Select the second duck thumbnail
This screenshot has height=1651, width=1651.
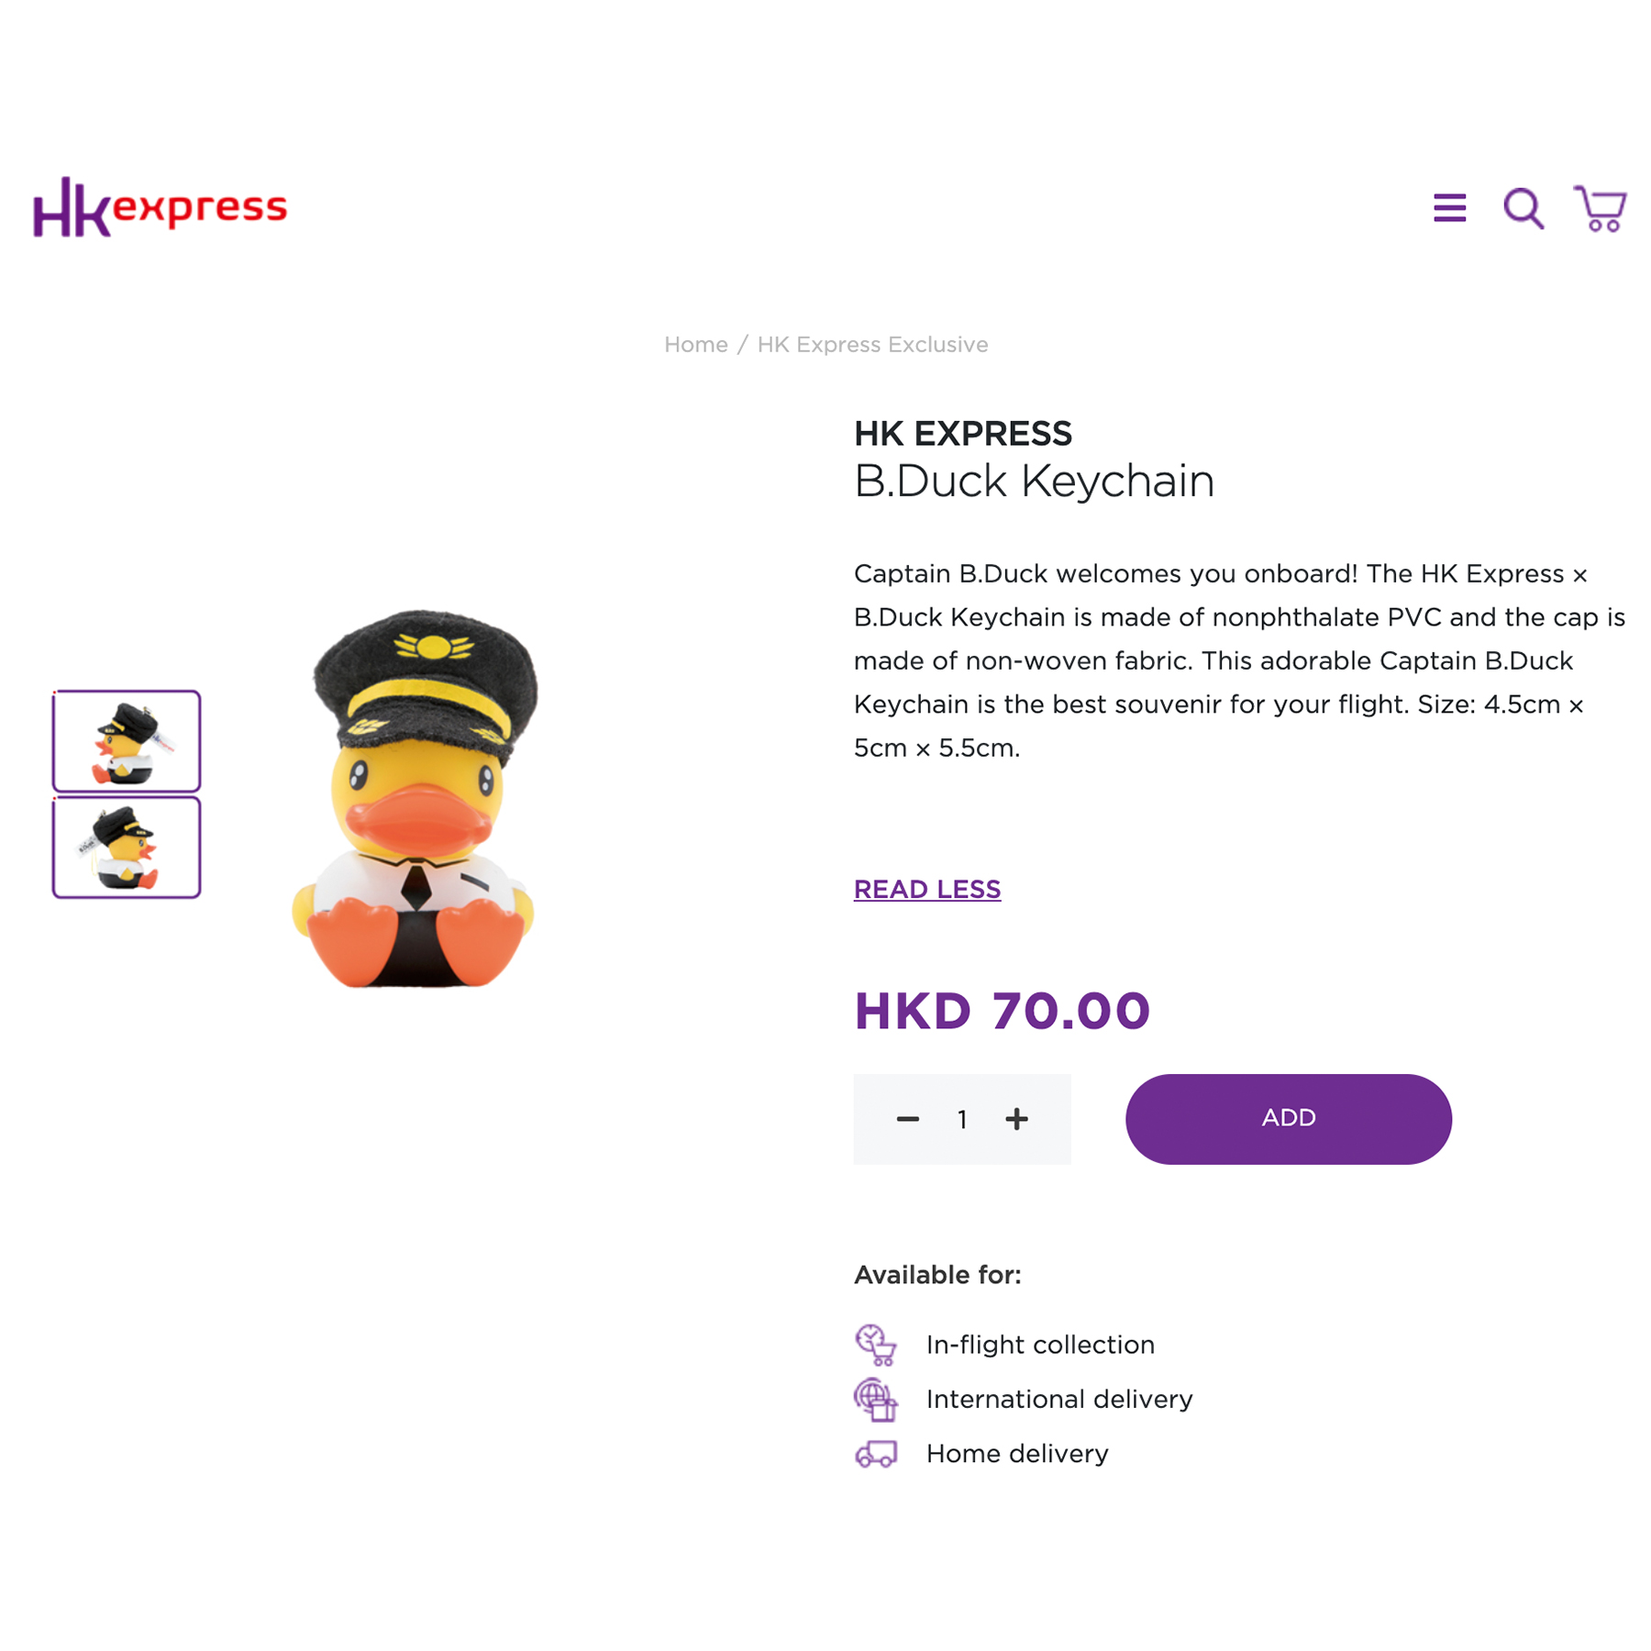pos(127,848)
